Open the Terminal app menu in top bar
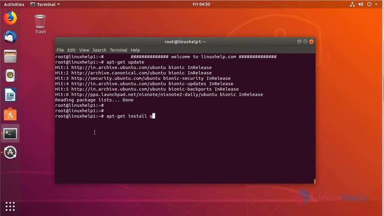This screenshot has width=384, height=216. pyautogui.click(x=45, y=4)
